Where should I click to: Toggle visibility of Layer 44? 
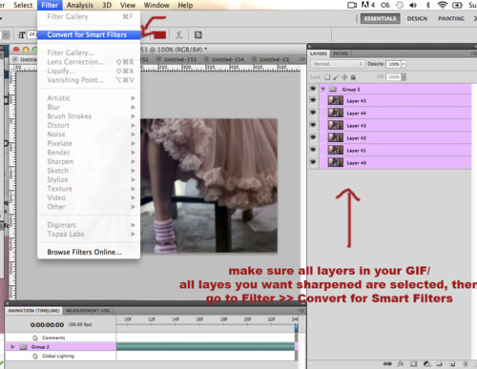click(x=313, y=113)
